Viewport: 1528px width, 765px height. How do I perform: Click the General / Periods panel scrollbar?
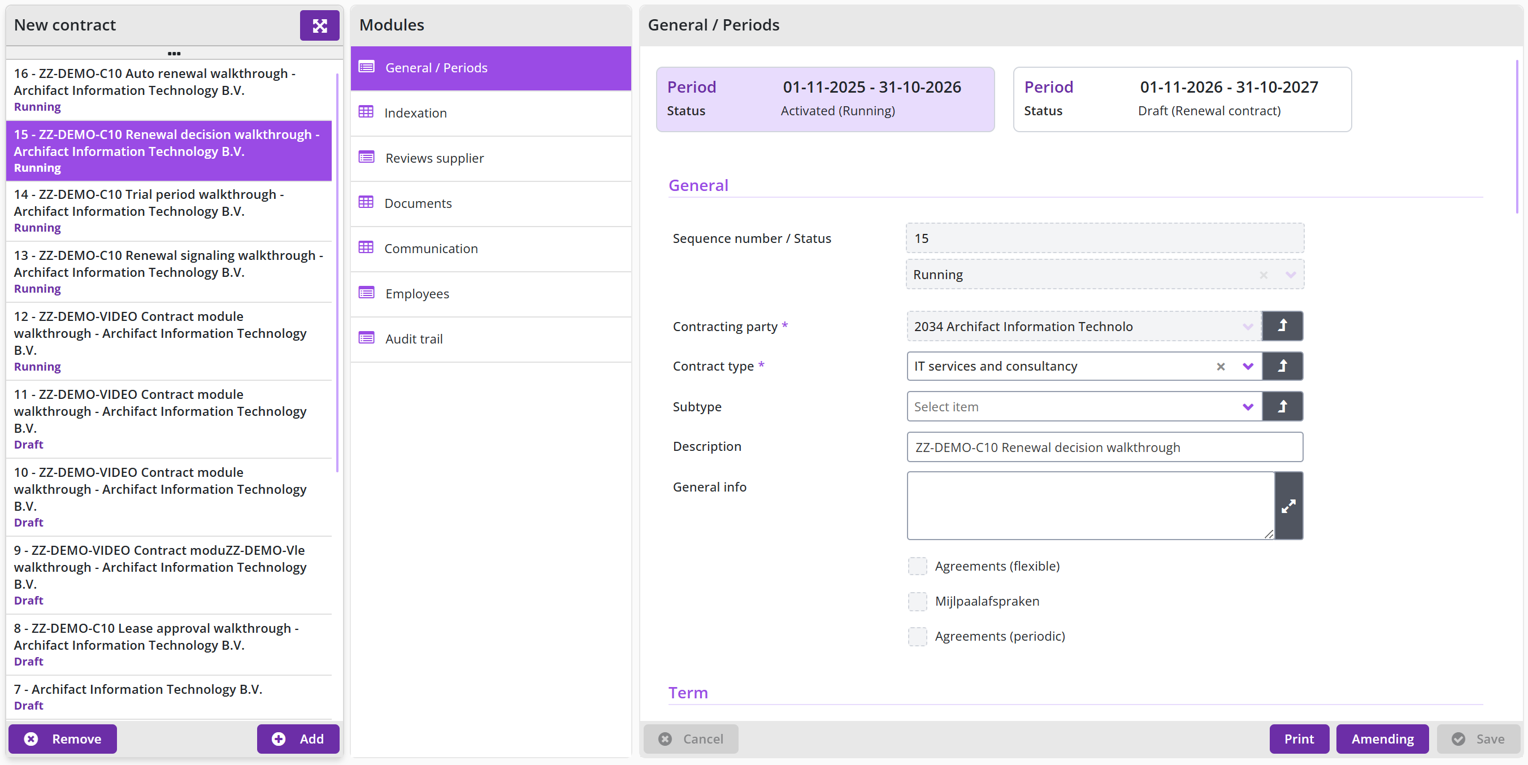pos(1517,136)
